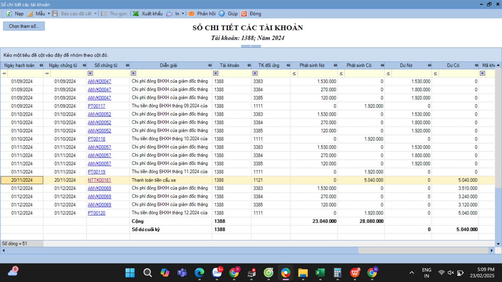Sort by the Phát sinh Nợ column header

point(312,65)
